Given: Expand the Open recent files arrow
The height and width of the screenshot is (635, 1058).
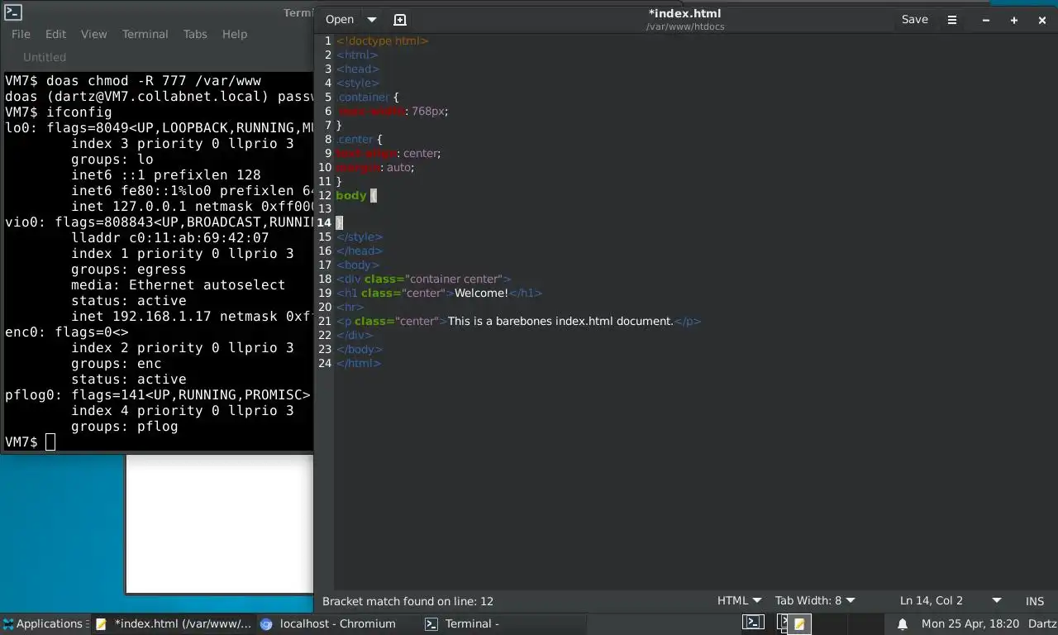Looking at the screenshot, I should coord(372,19).
